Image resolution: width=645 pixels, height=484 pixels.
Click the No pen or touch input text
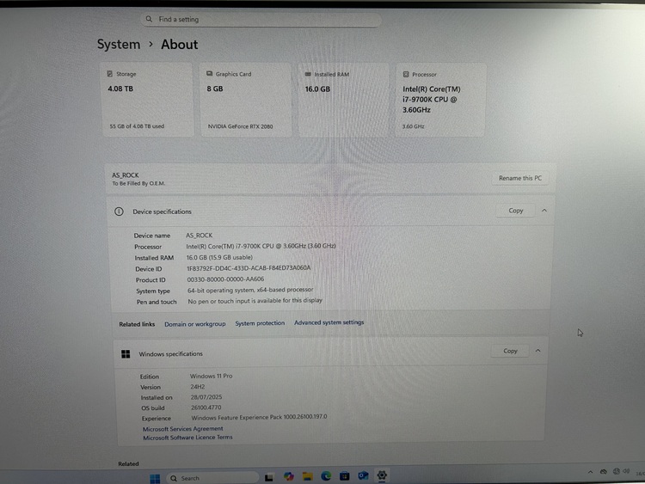[x=255, y=301]
